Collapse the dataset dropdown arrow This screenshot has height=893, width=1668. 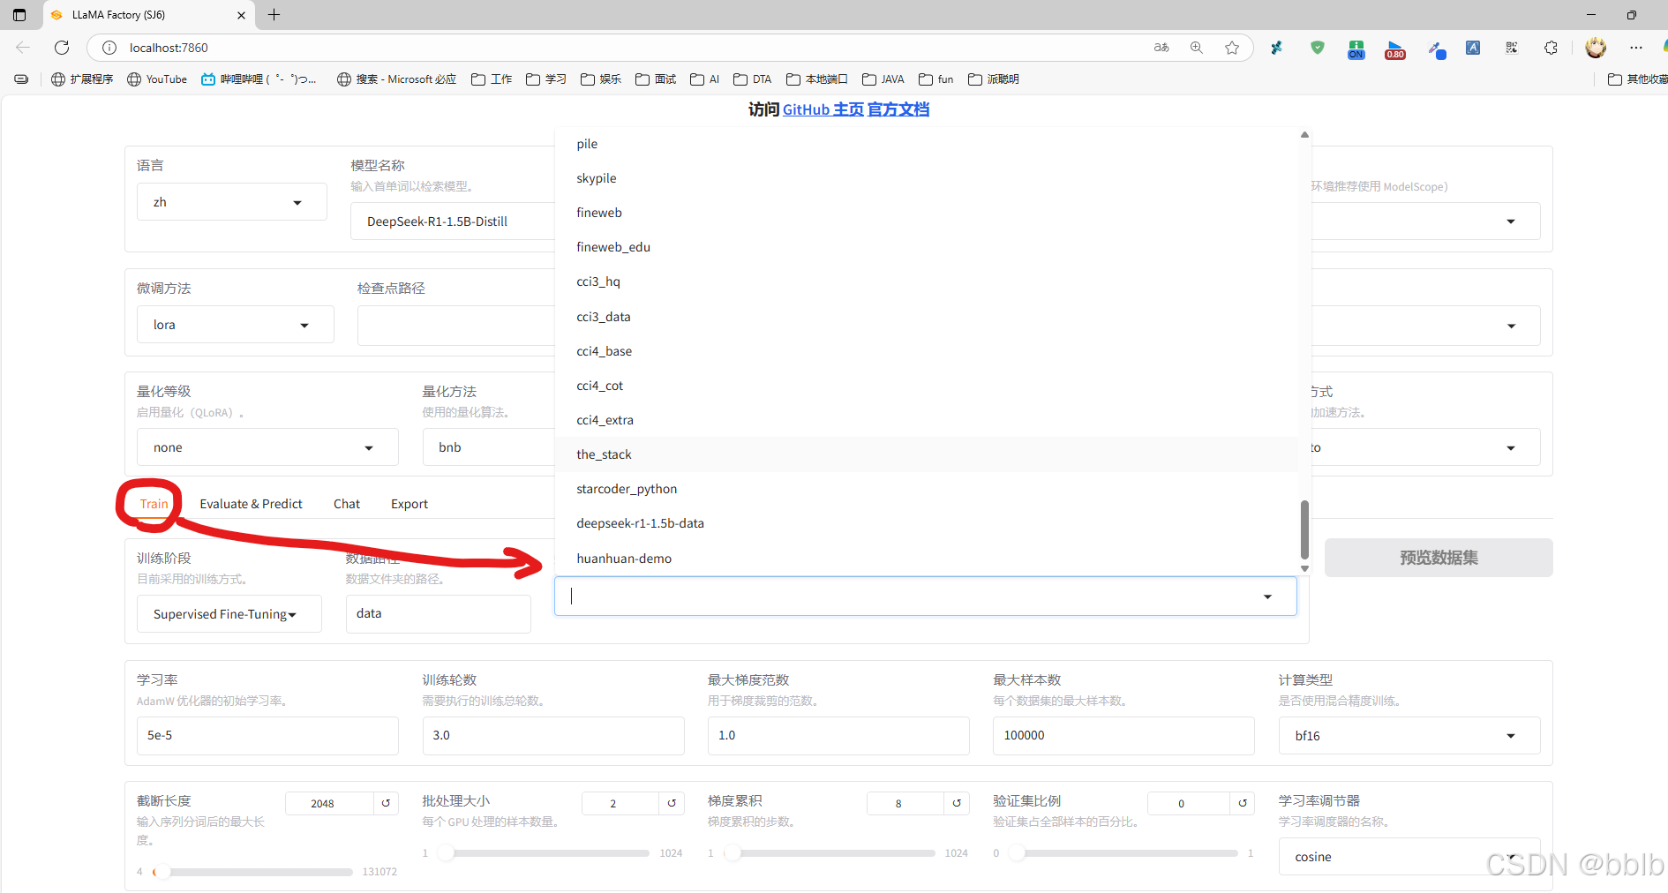[x=1267, y=597]
